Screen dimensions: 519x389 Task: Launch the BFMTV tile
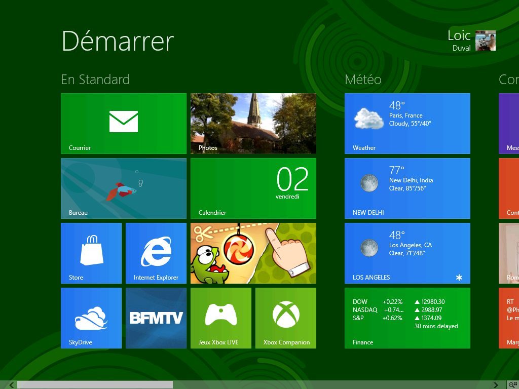(156, 318)
